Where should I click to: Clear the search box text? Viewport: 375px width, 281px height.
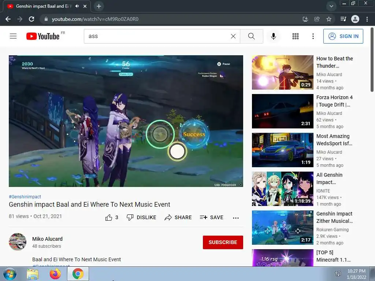click(x=233, y=36)
